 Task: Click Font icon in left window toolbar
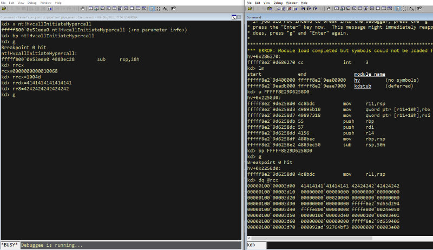click(x=165, y=9)
